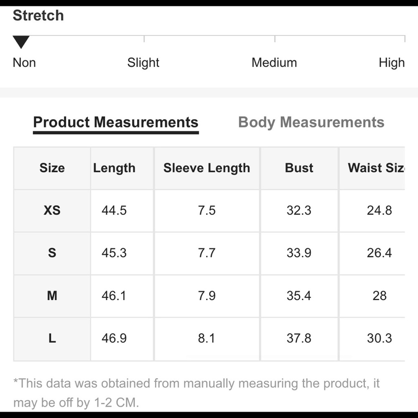Click the Waist Size column header
This screenshot has width=418, height=418.
376,168
